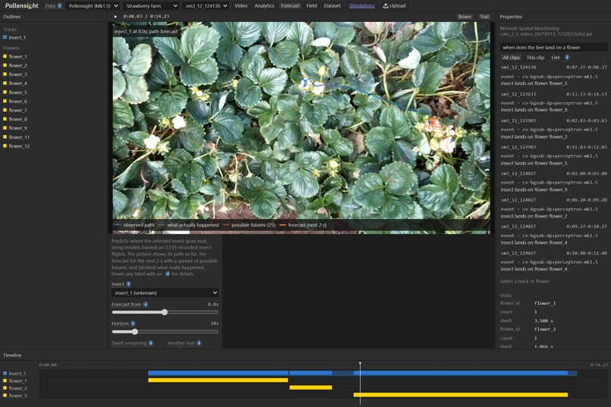Click the 'possible futures (25)' legend entry
Viewport: 611px width, 407px height.
249,225
